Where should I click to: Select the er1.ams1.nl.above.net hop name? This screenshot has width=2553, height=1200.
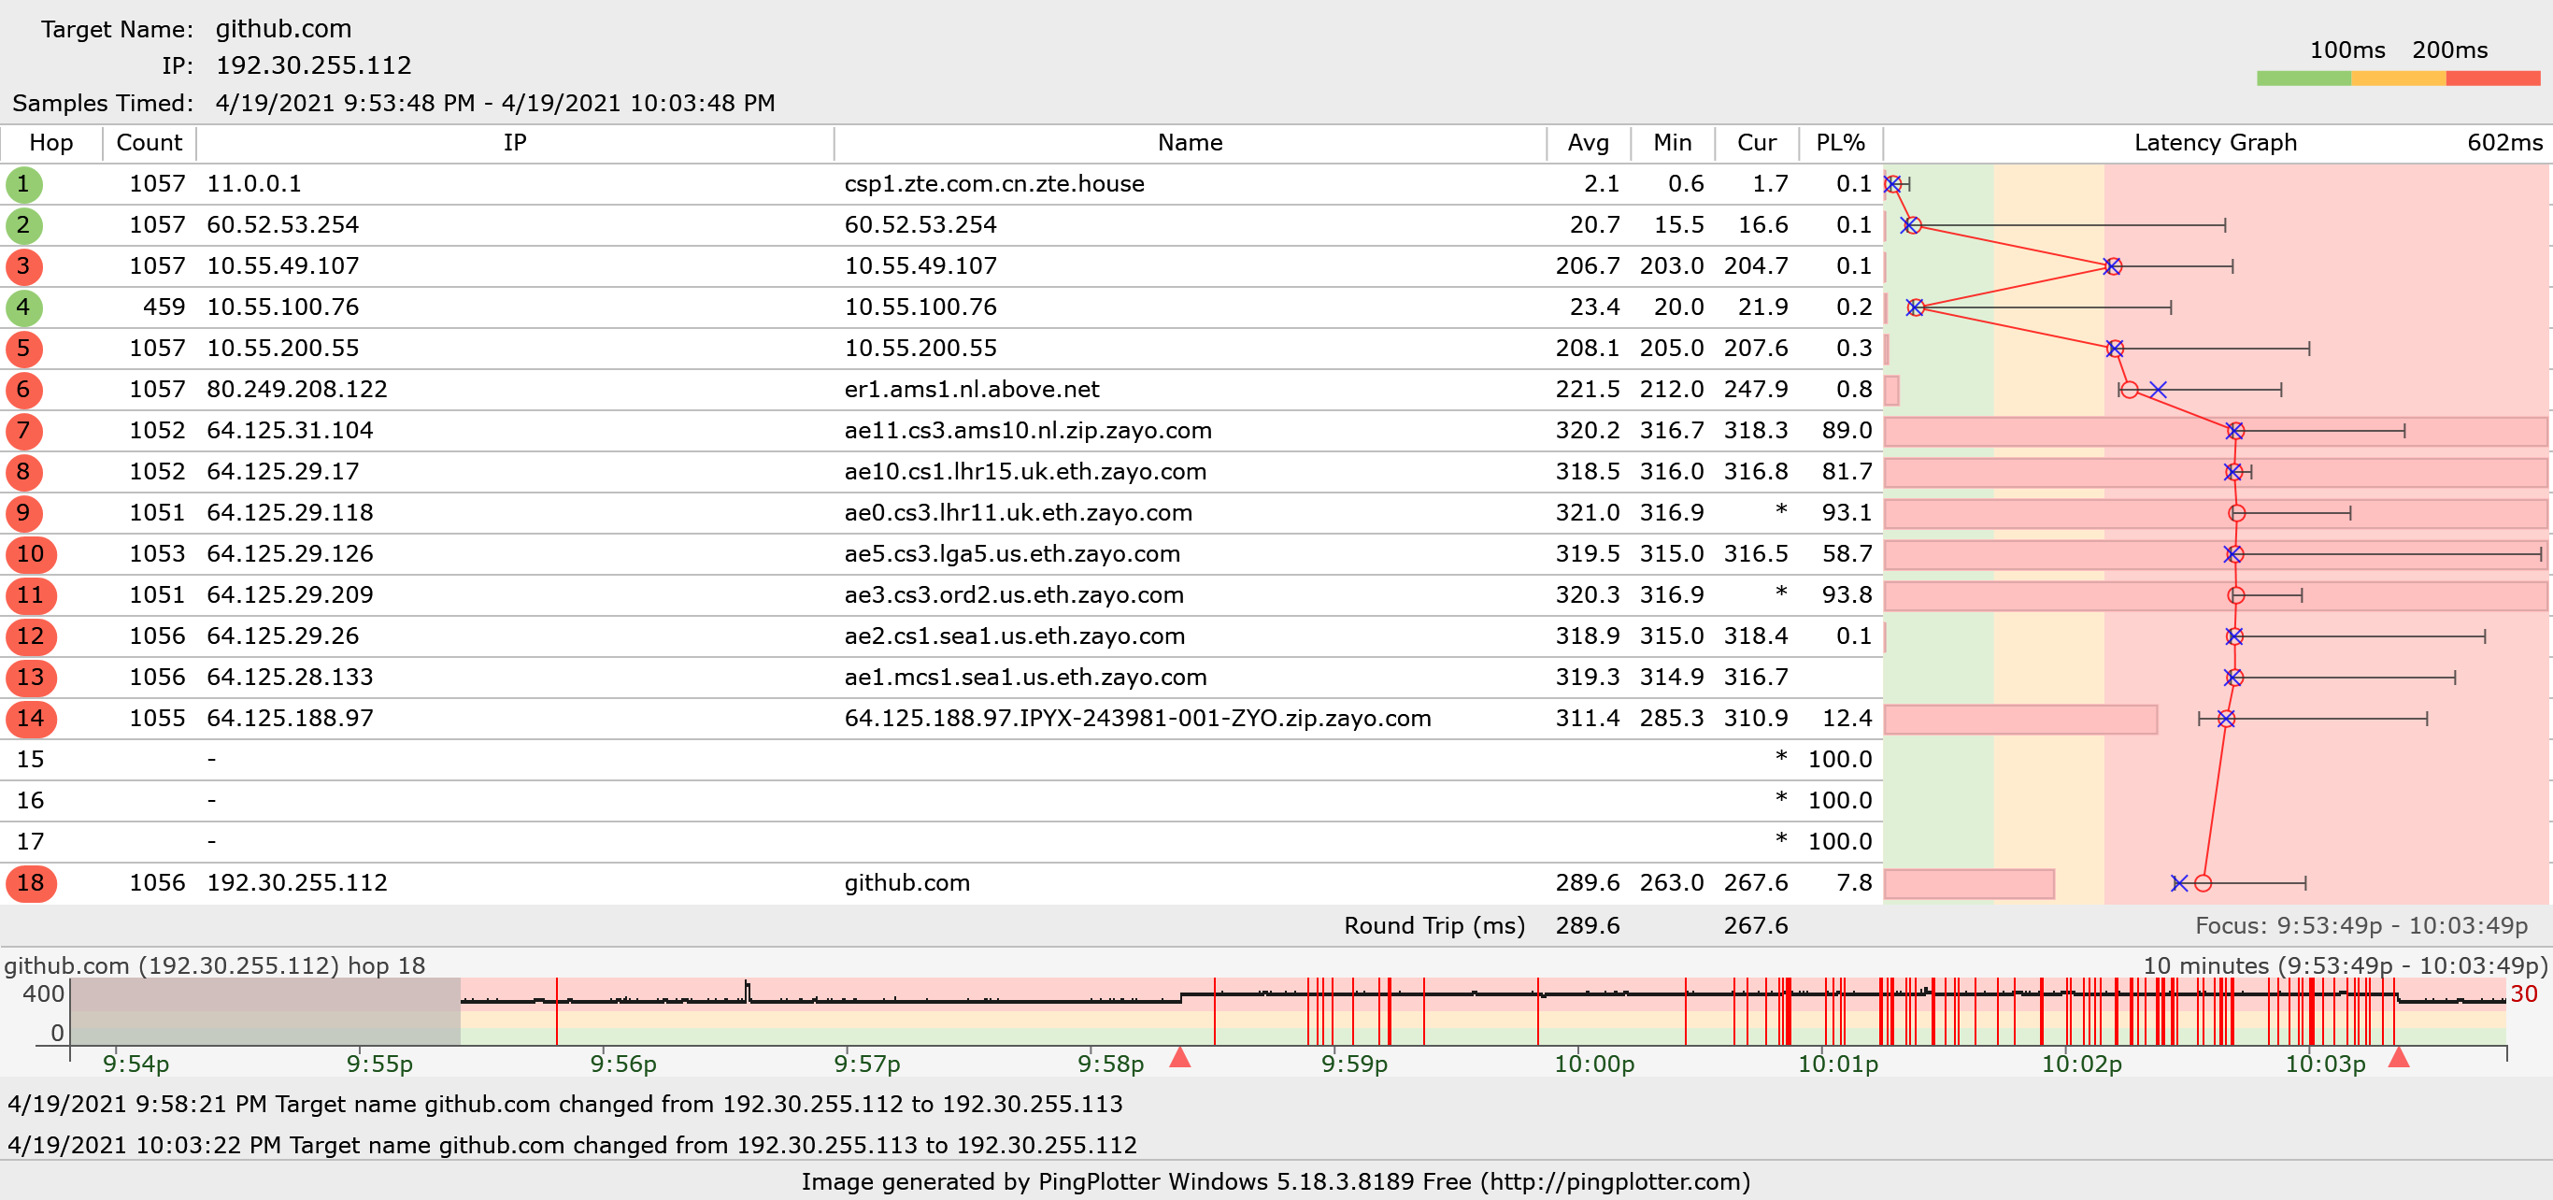click(x=971, y=390)
